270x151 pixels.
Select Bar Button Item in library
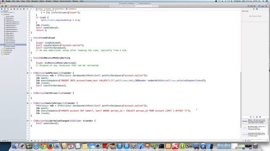(255, 128)
